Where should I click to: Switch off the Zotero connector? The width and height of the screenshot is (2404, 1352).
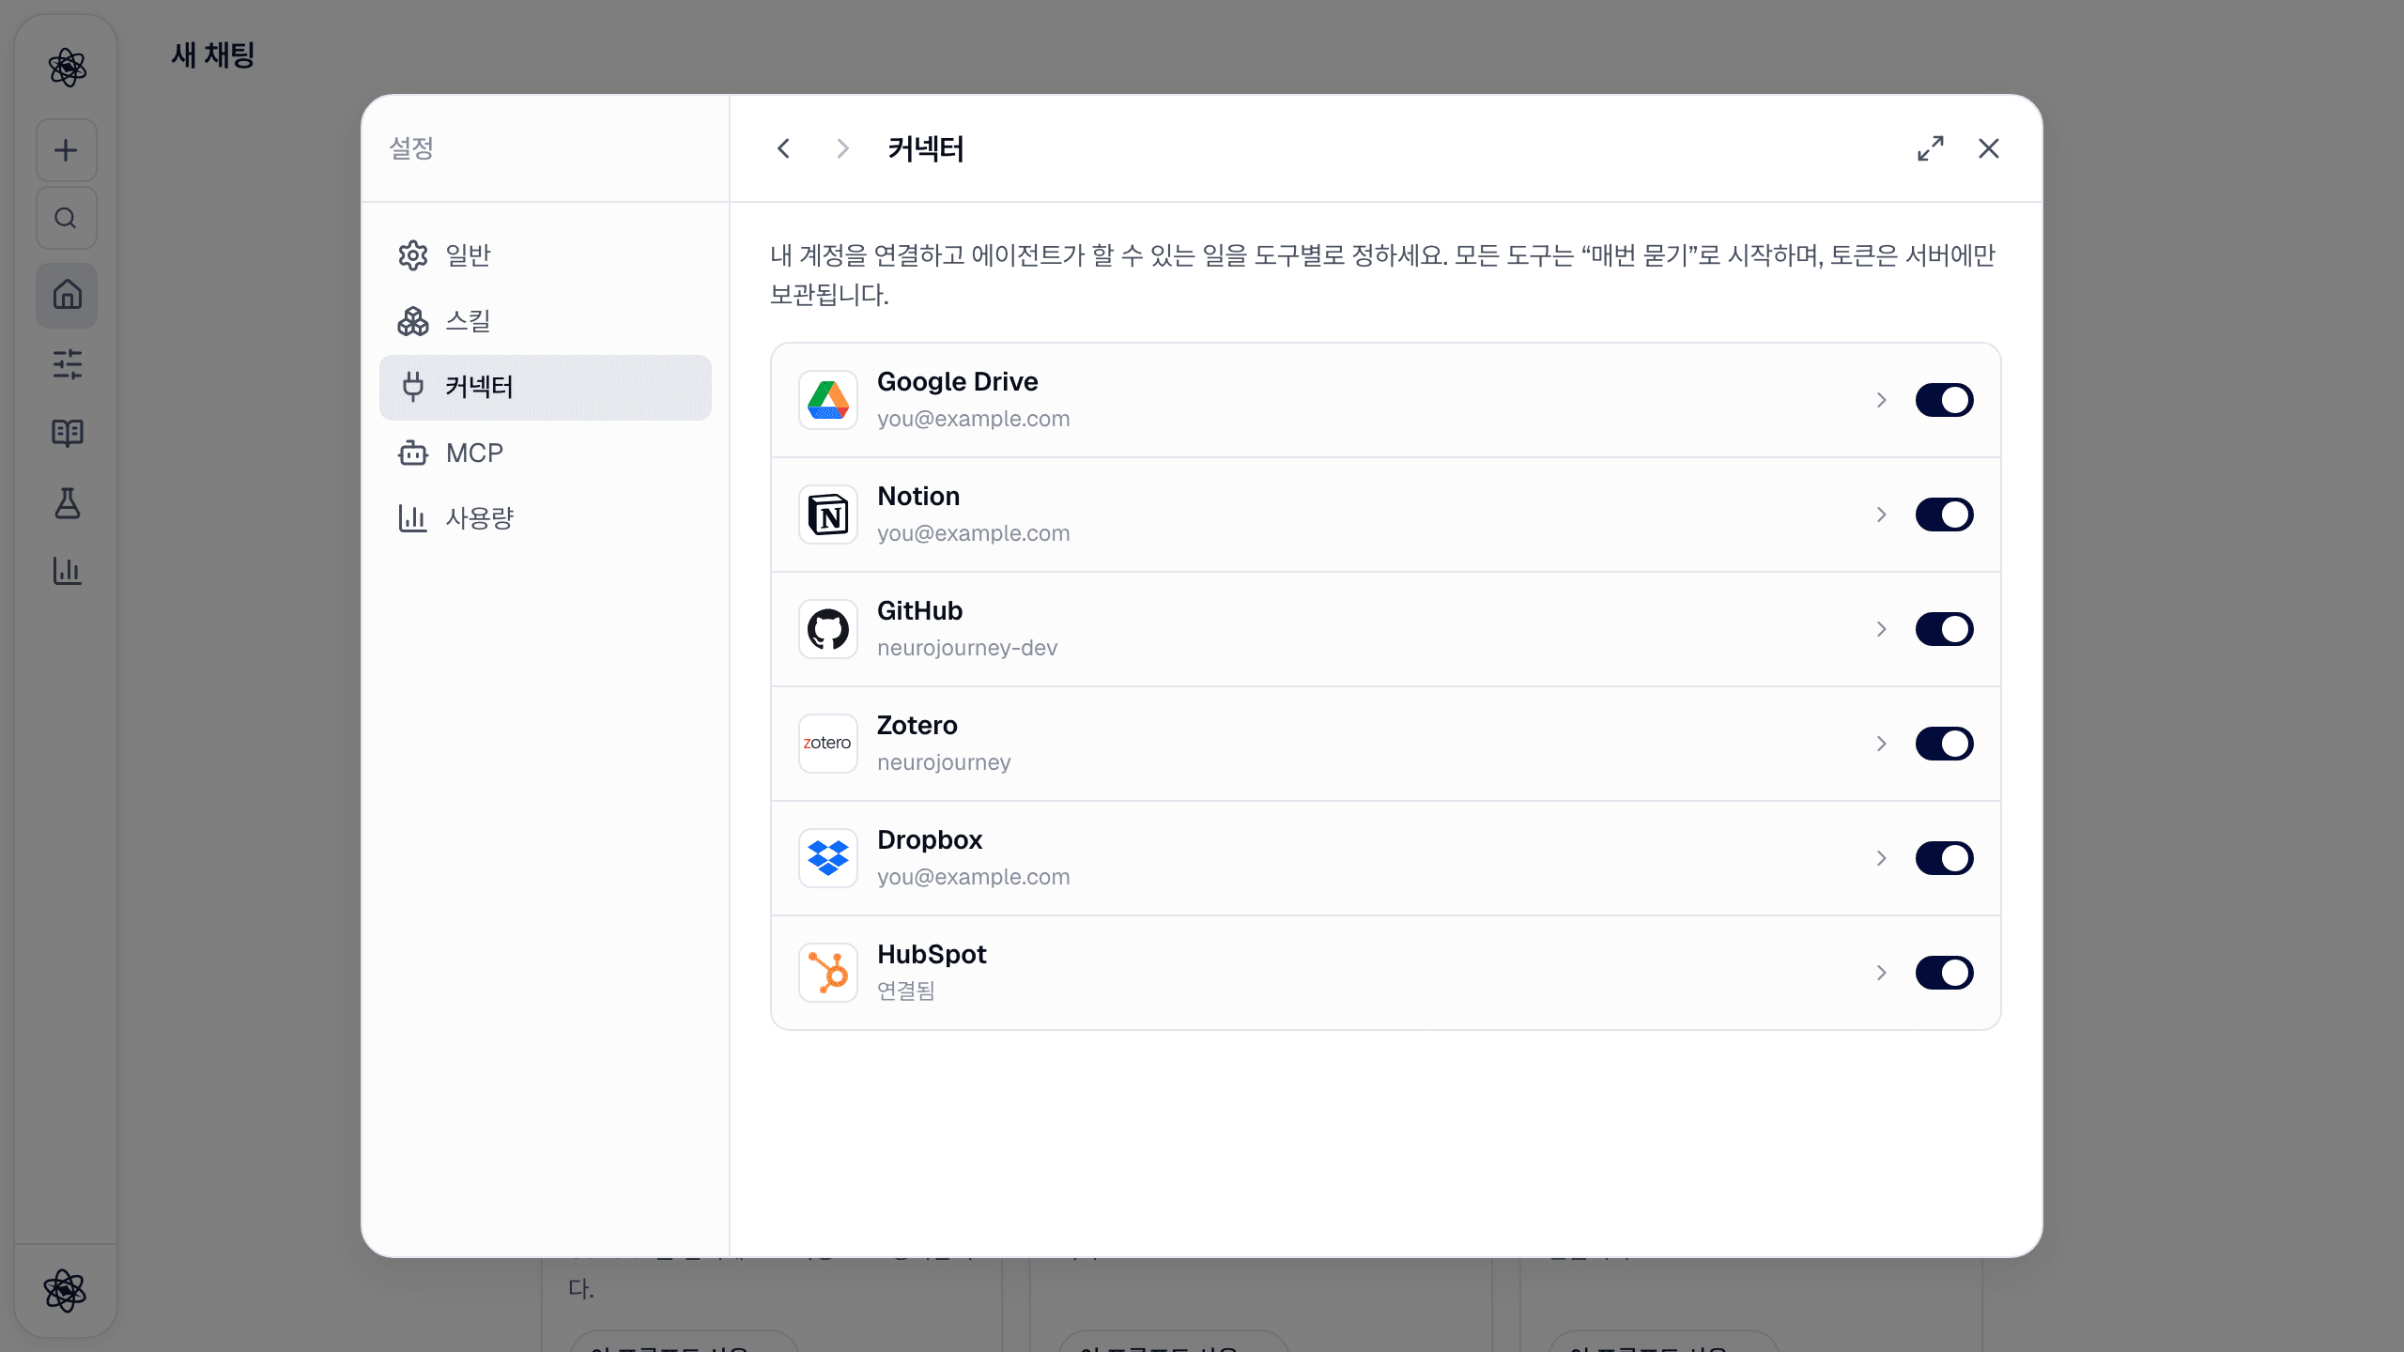[1944, 744]
